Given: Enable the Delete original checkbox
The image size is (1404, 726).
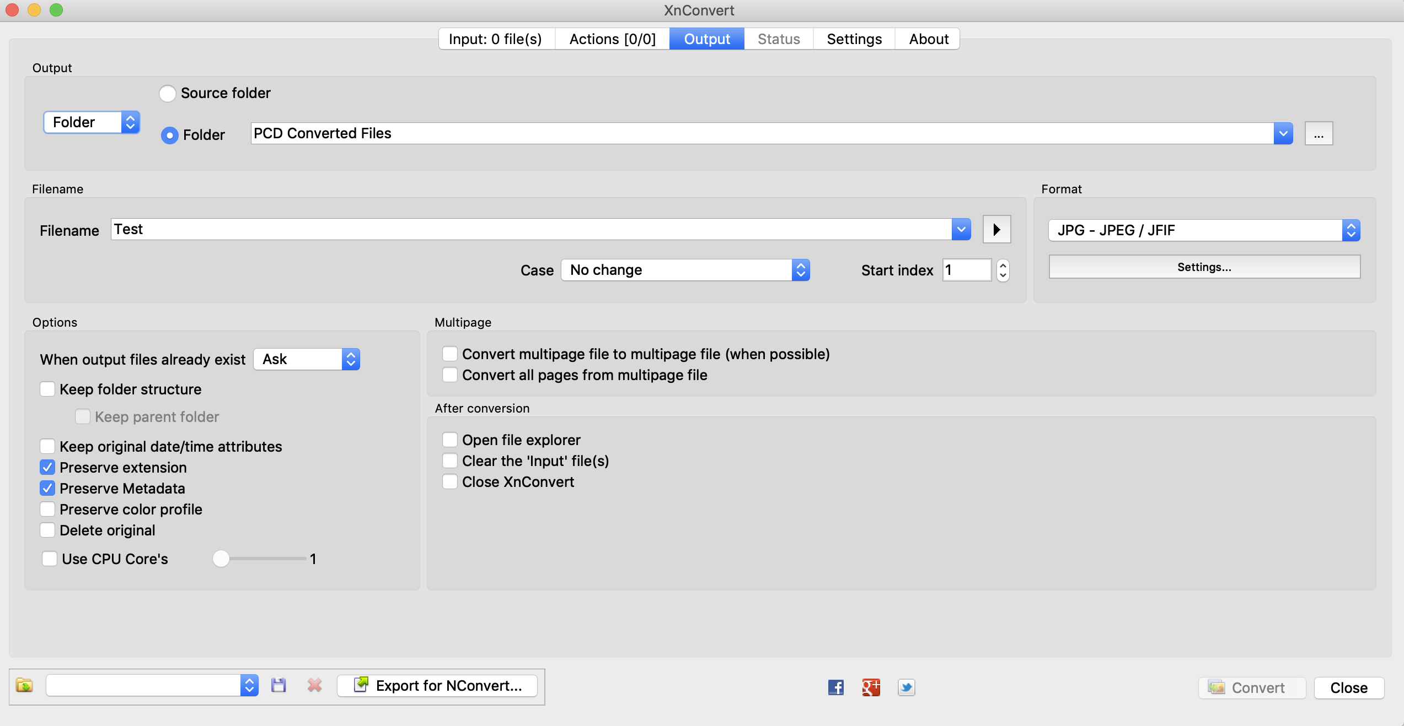Looking at the screenshot, I should pyautogui.click(x=48, y=530).
